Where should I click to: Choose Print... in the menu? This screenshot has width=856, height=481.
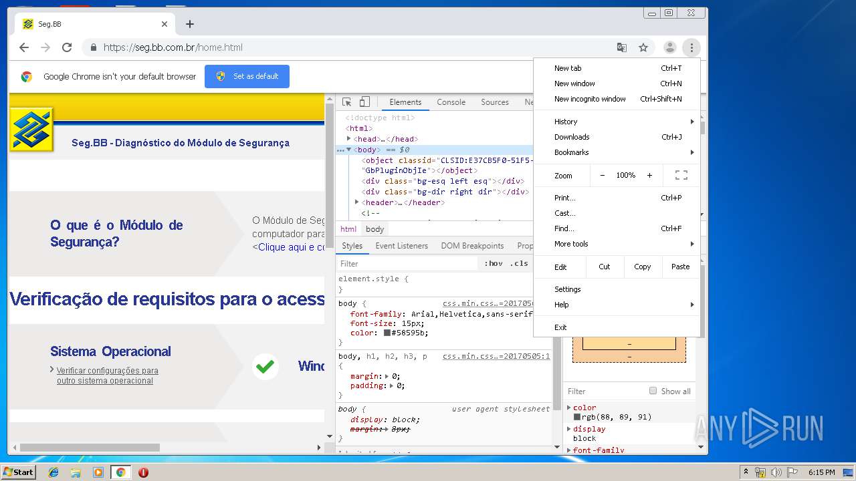617,198
